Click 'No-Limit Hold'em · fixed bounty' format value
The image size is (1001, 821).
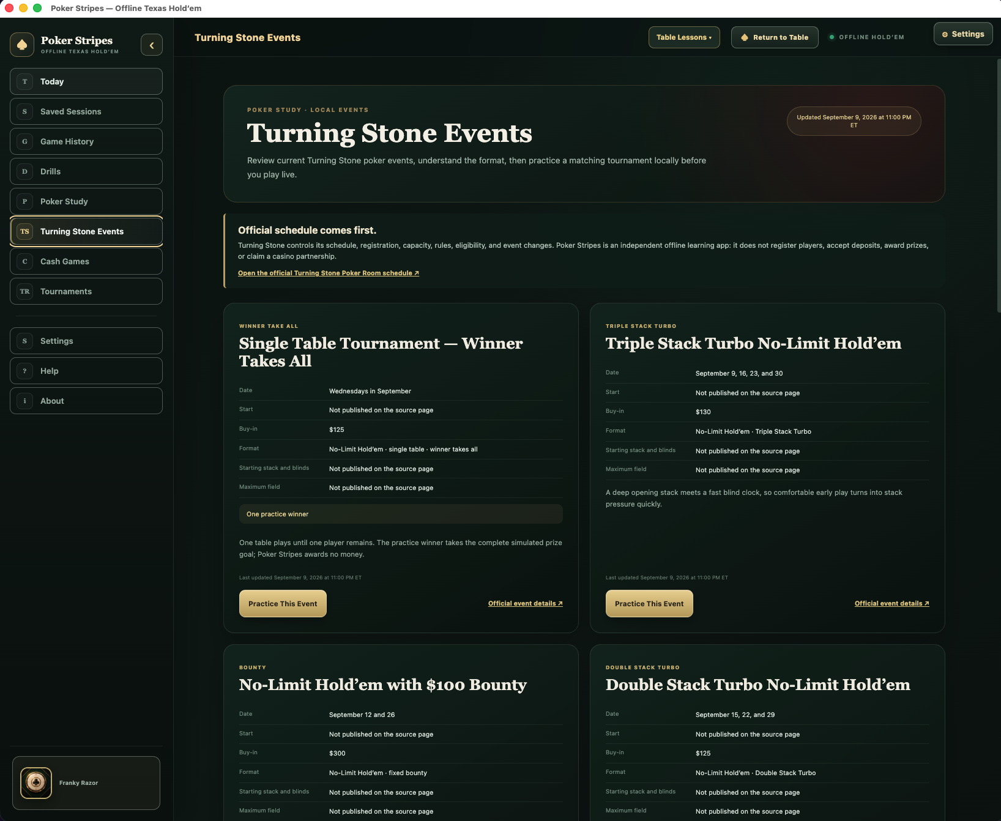tap(378, 773)
